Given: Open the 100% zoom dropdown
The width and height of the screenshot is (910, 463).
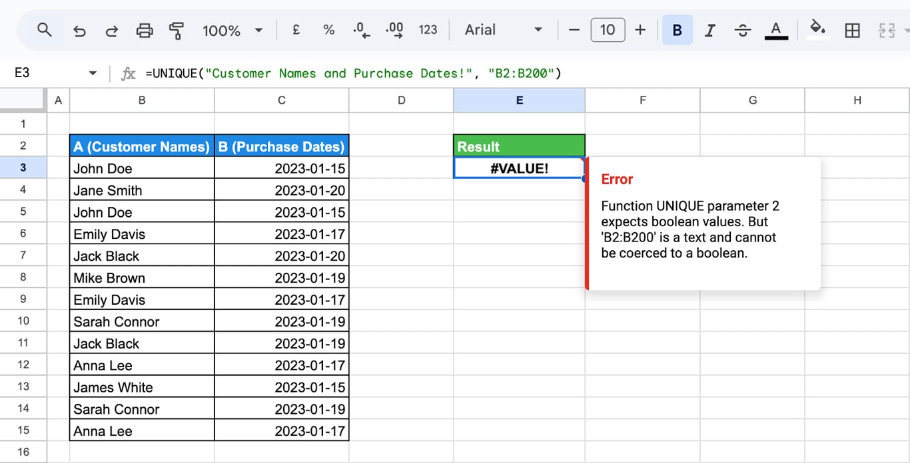Looking at the screenshot, I should [232, 31].
